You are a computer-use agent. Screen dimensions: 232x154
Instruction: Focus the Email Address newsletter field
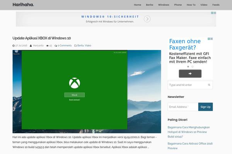[183, 107]
